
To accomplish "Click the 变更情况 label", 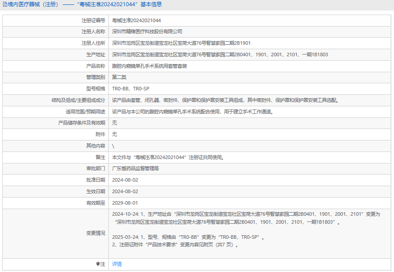I will (x=96, y=233).
